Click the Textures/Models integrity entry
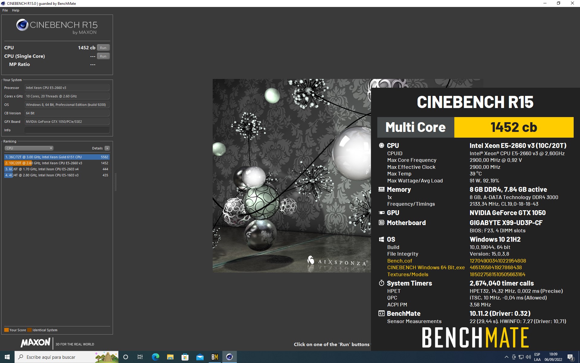The width and height of the screenshot is (580, 363). pyautogui.click(x=408, y=274)
